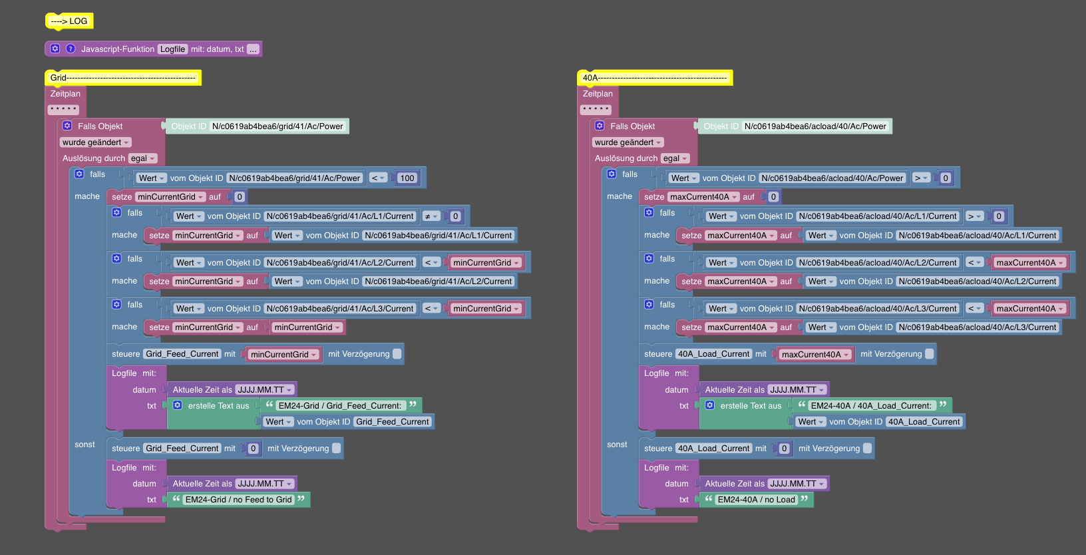Viewport: 1086px width, 555px height.
Task: Open gear on erstelle Text aus for EM24-40A
Action: 710,405
